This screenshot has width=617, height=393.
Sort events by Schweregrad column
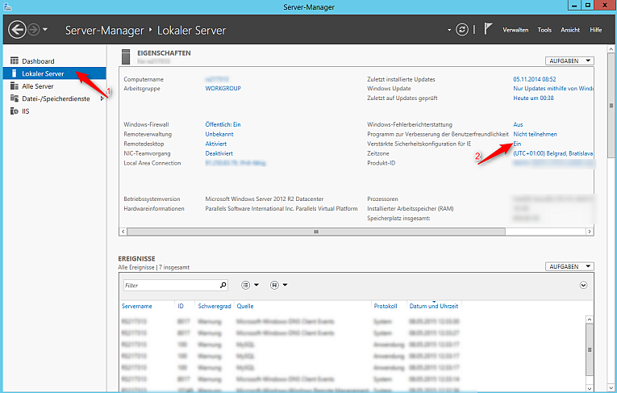click(215, 306)
